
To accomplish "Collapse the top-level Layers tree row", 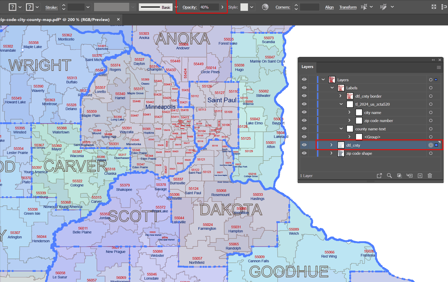I will click(x=323, y=79).
